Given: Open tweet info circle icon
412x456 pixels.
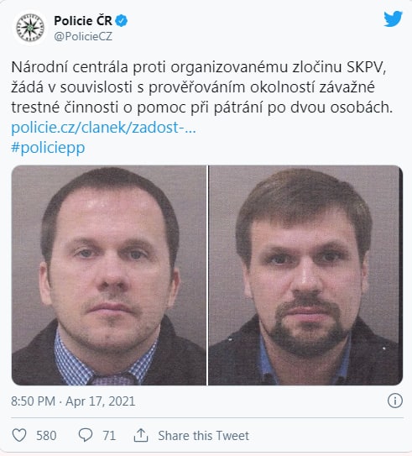Looking at the screenshot, I should pyautogui.click(x=395, y=401).
